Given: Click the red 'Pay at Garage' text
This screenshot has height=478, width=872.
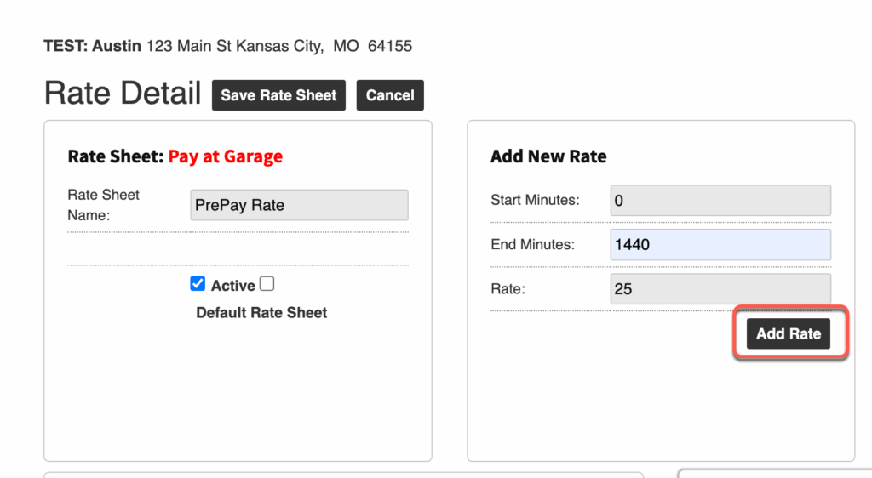Looking at the screenshot, I should pos(225,156).
